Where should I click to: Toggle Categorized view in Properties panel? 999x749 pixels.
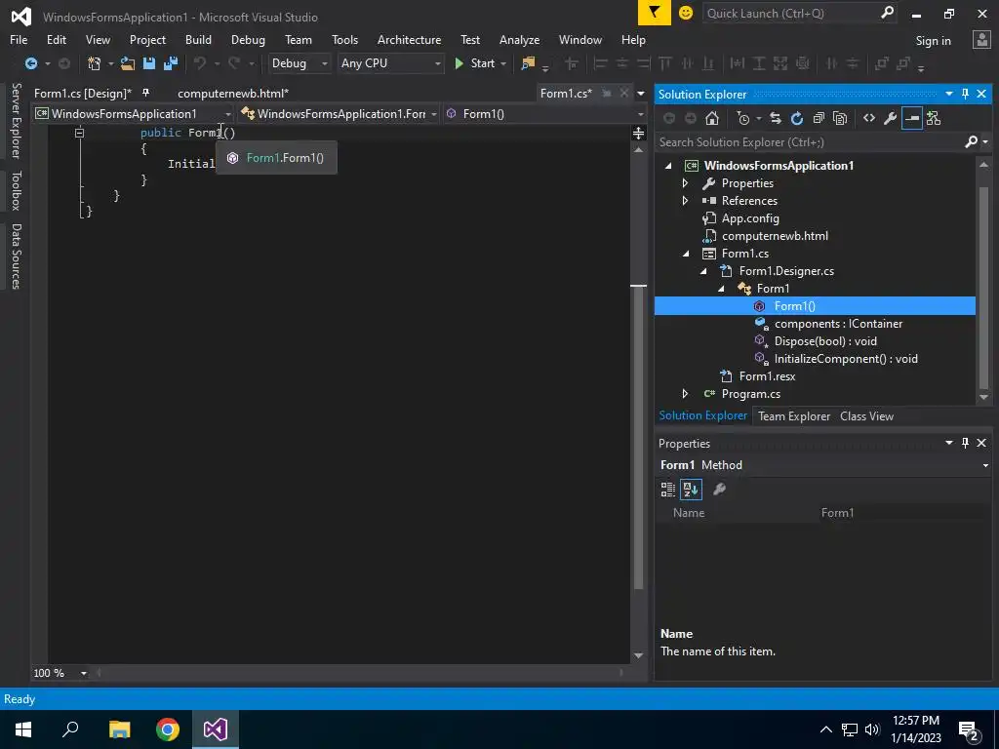tap(667, 490)
